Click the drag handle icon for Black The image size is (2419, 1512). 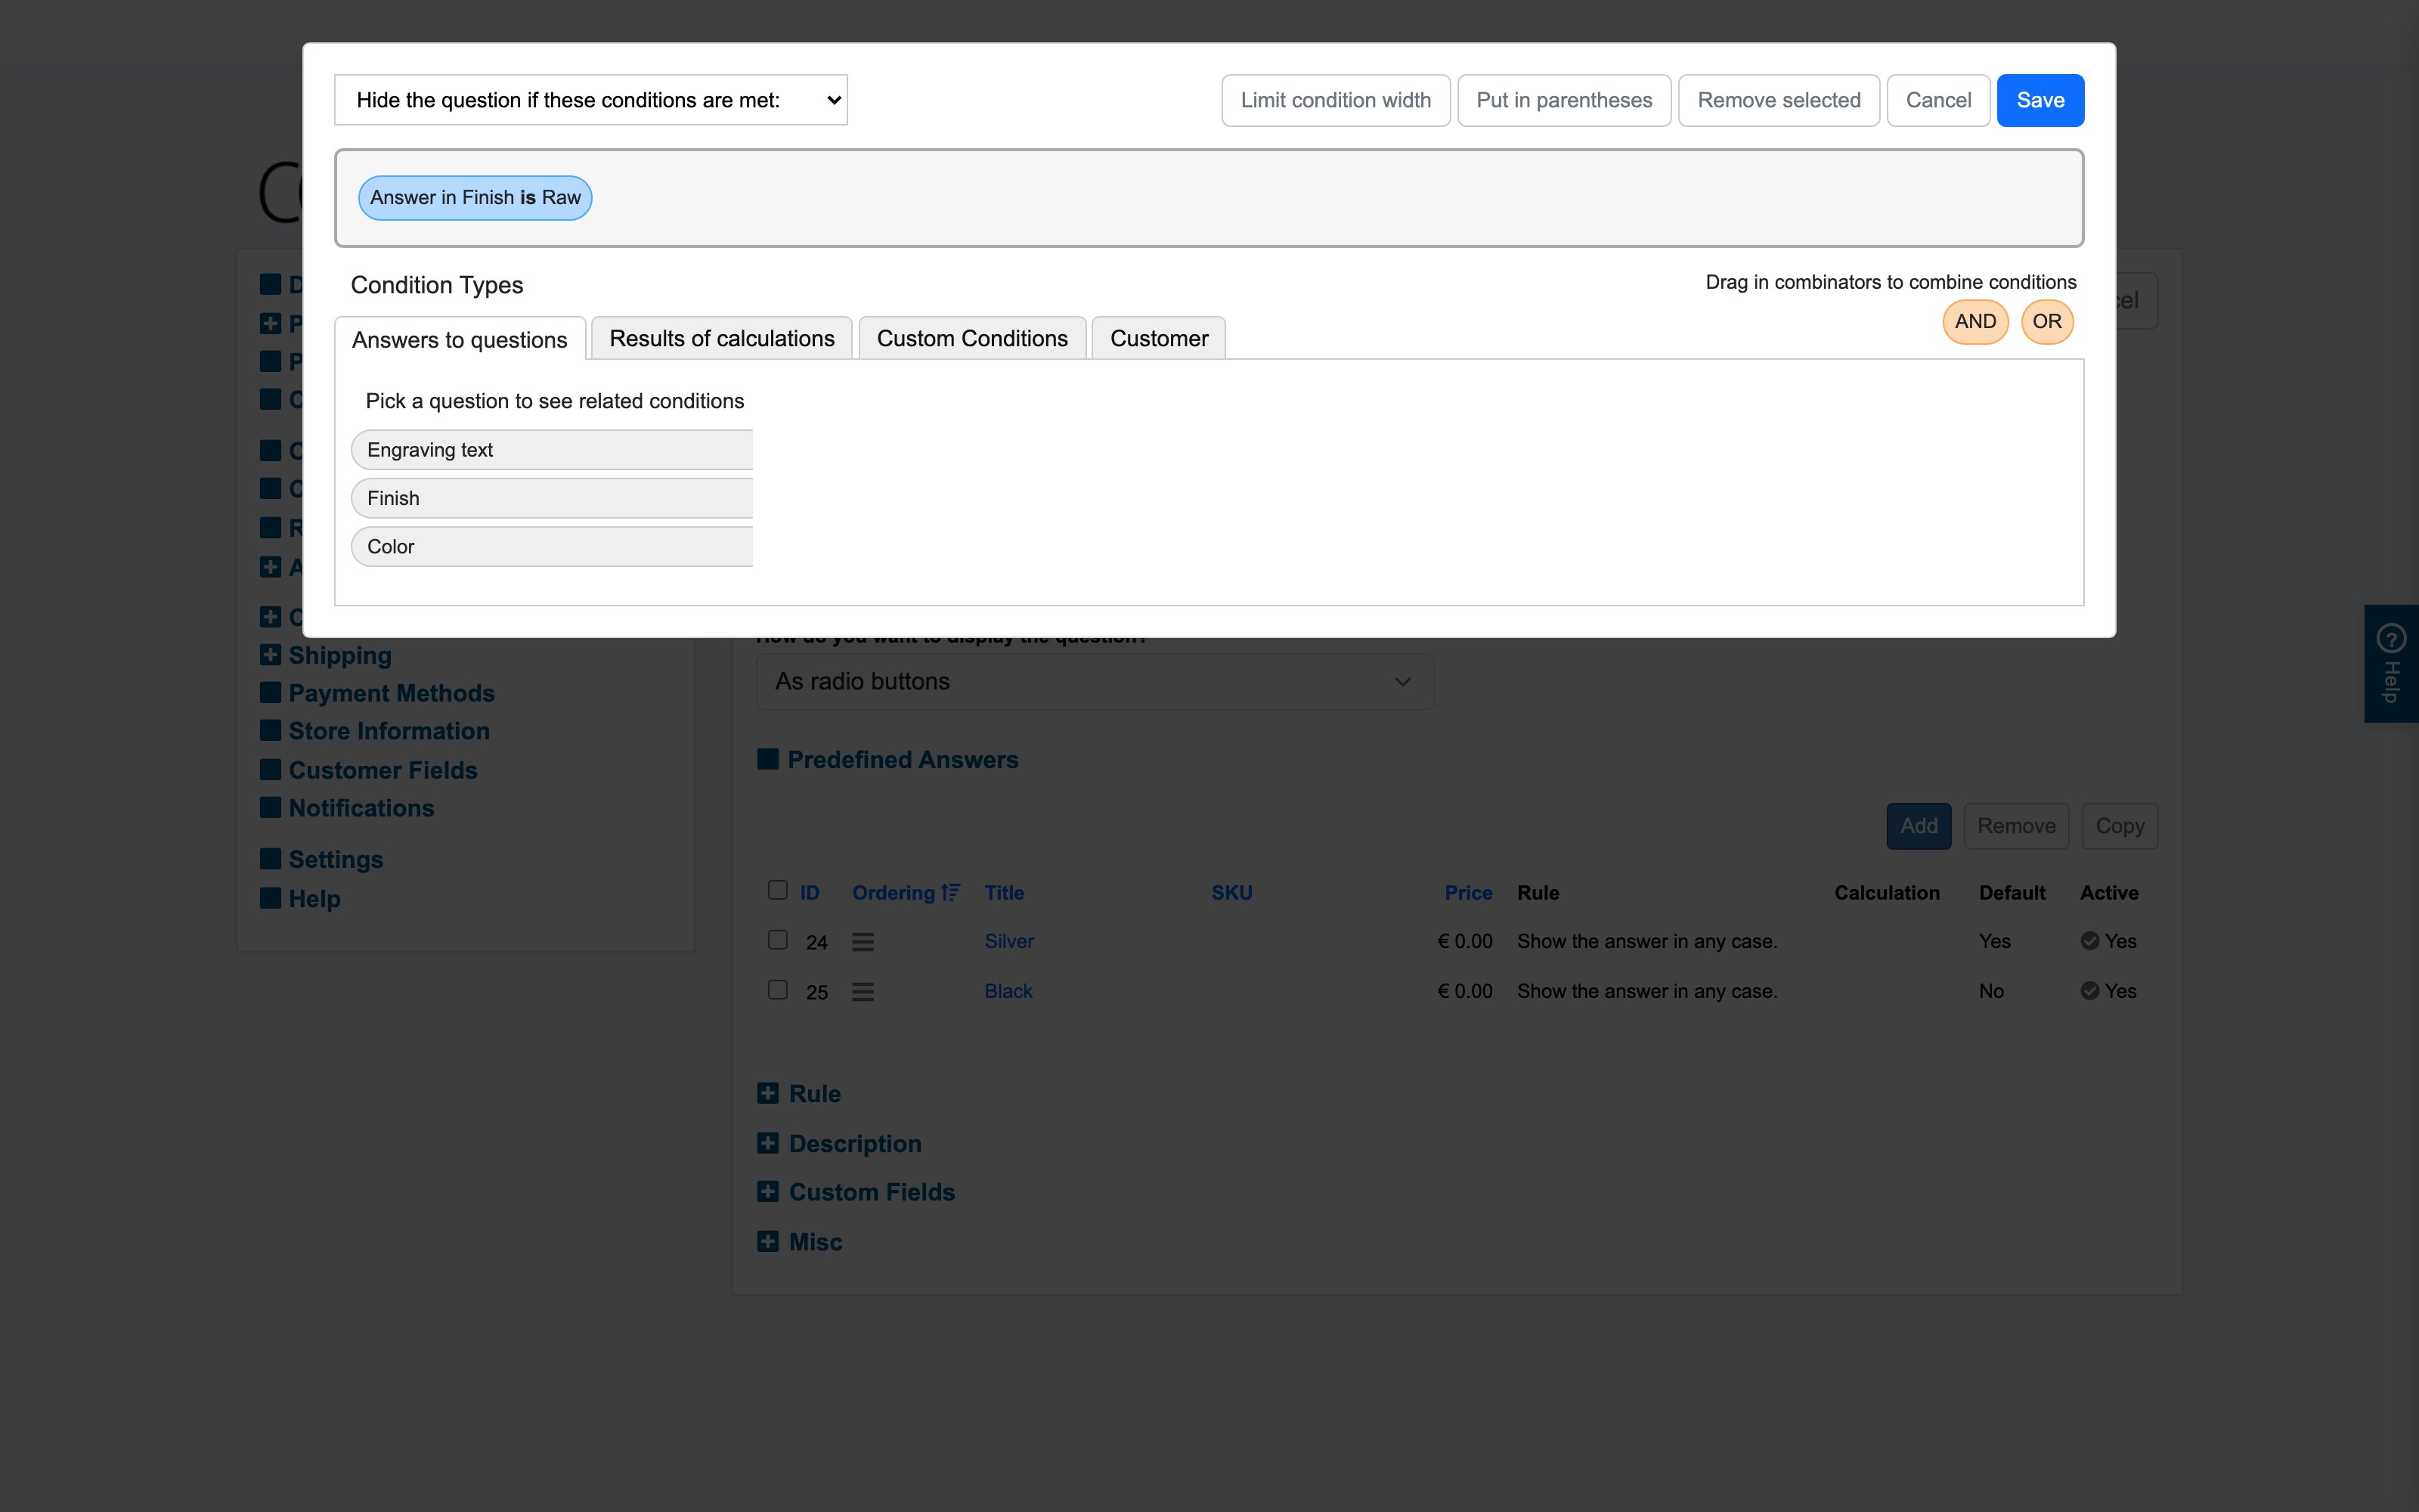[863, 992]
